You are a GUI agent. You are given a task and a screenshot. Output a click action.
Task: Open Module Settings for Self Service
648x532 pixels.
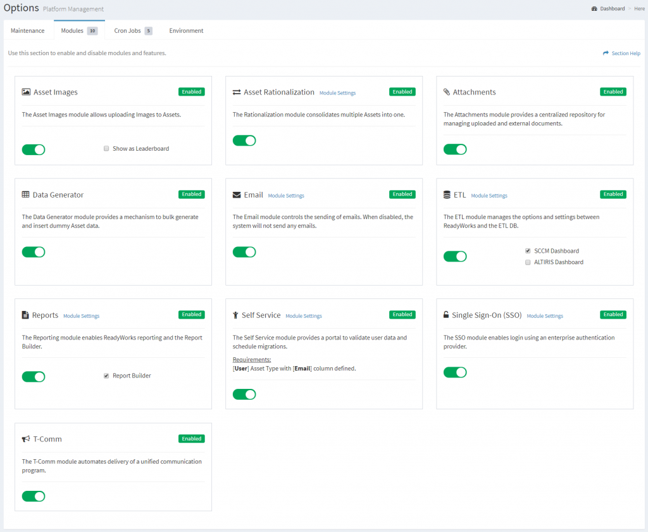click(x=304, y=315)
